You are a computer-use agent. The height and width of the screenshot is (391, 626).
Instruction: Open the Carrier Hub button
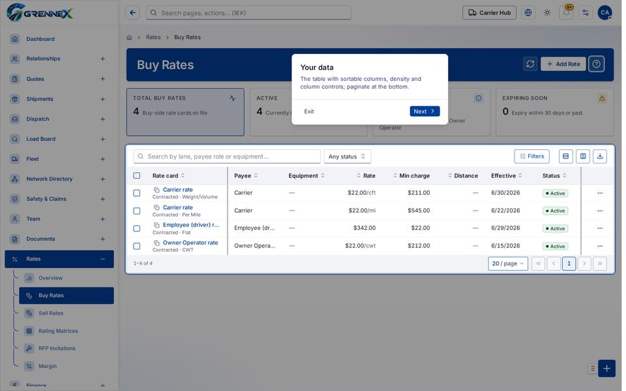tap(490, 13)
